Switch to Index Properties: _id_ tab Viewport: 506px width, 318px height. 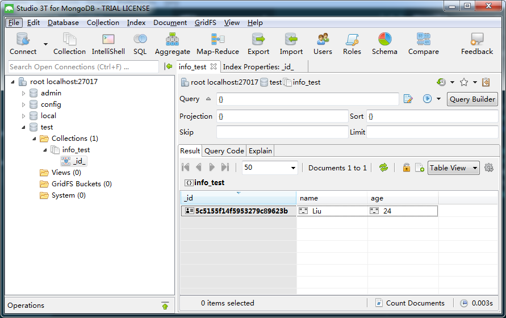258,67
